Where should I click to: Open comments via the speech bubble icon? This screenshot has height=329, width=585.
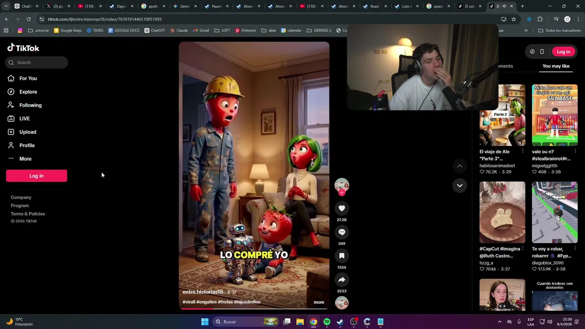tap(341, 232)
